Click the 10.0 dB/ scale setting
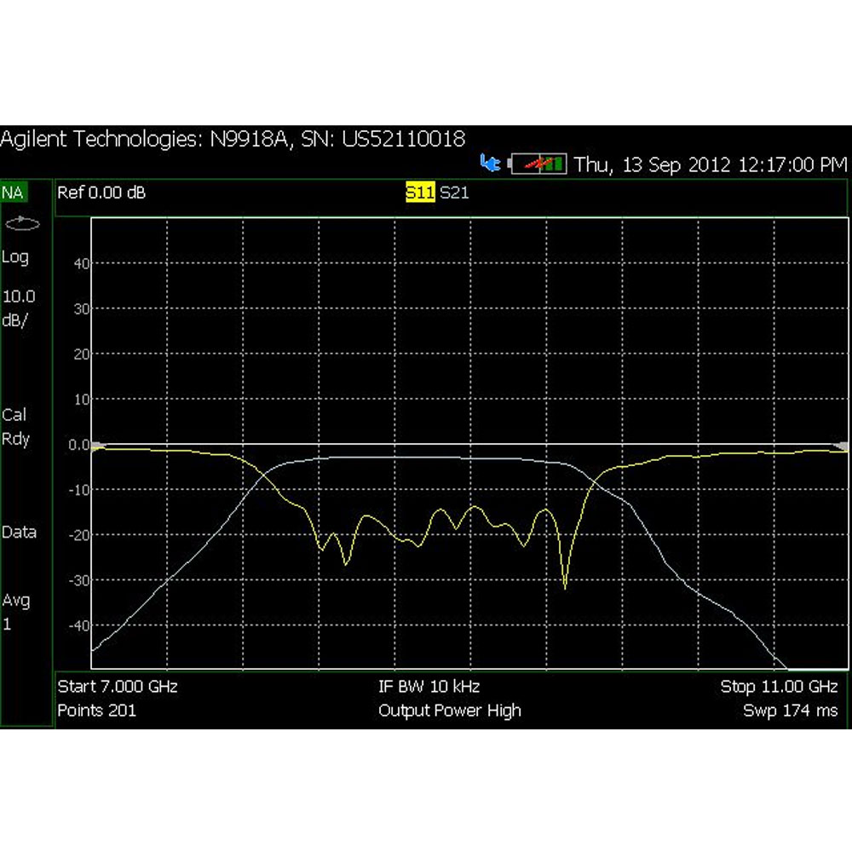 click(19, 310)
